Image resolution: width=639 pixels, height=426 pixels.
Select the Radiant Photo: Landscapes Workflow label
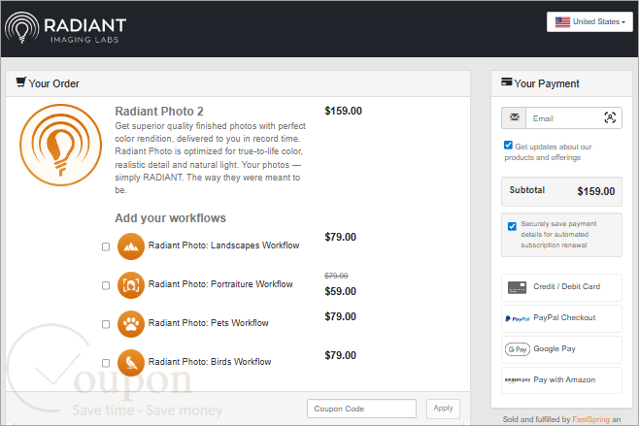point(223,246)
